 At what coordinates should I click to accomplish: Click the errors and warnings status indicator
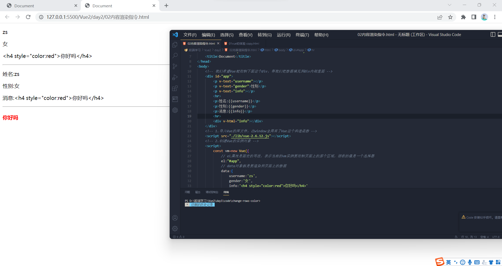pyautogui.click(x=179, y=237)
